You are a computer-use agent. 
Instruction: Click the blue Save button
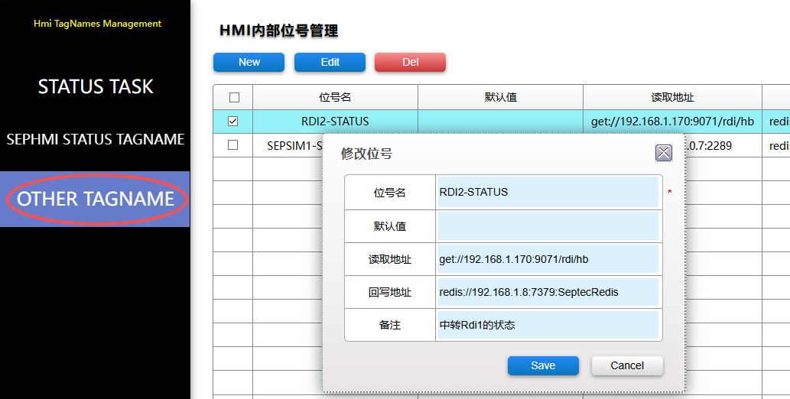[x=543, y=365]
